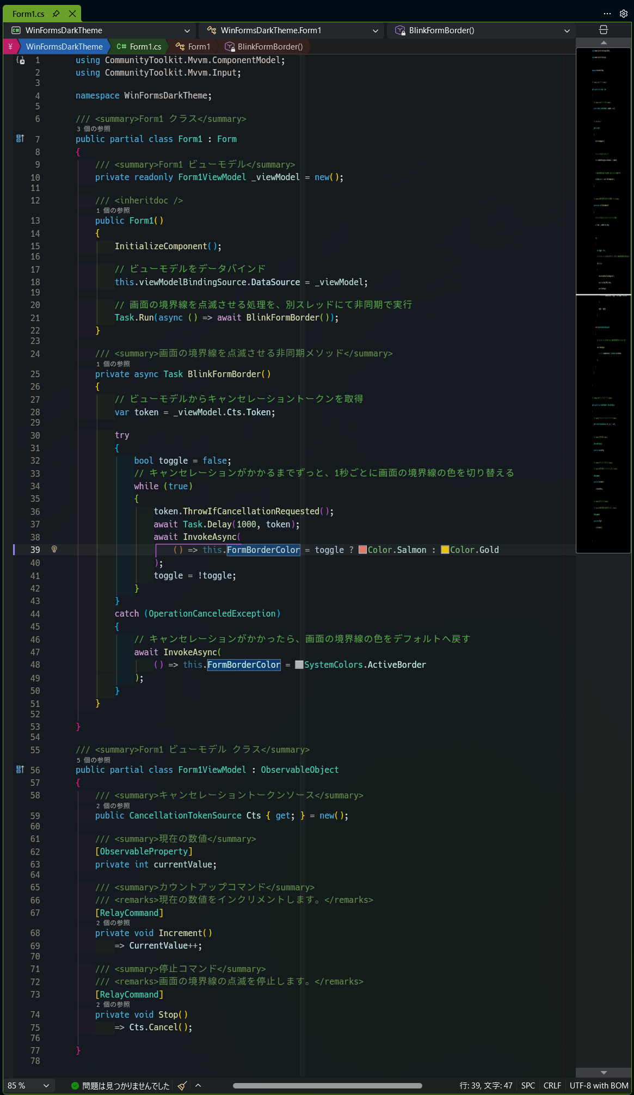Click the CRLF line ending indicator

point(552,1086)
